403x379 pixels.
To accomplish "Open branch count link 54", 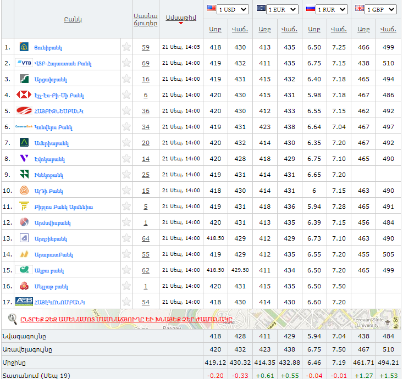I will coord(146,302).
